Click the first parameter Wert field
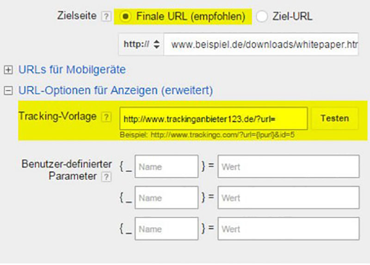This screenshot has width=370, height=265. click(x=288, y=166)
